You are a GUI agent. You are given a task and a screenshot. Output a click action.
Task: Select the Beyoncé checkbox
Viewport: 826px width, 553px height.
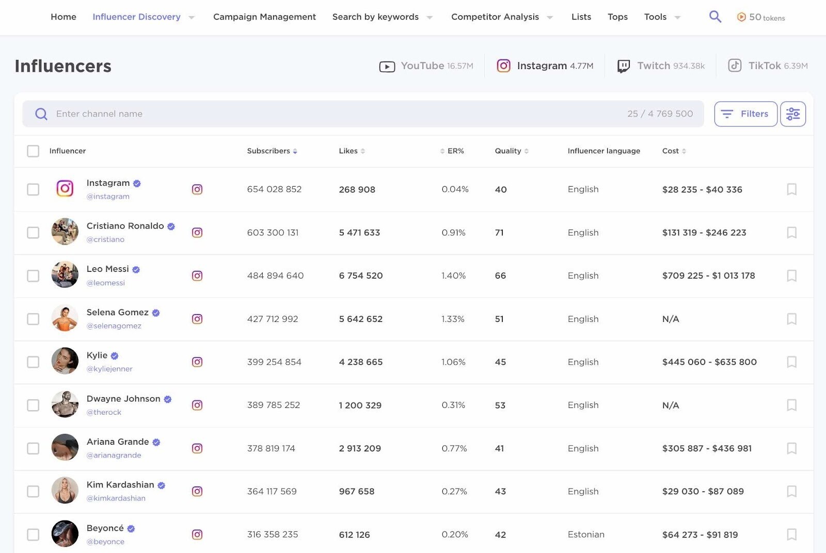coord(33,534)
